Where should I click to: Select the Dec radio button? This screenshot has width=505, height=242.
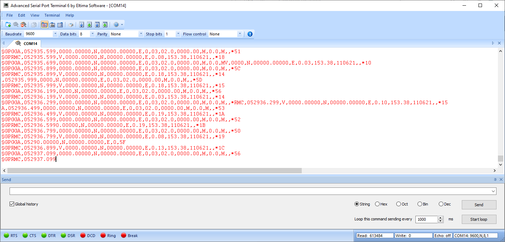[x=441, y=204]
